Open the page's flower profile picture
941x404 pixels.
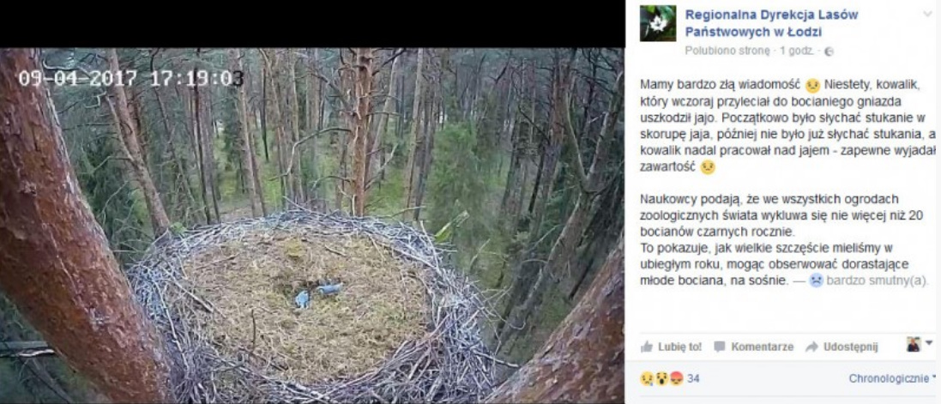point(658,23)
